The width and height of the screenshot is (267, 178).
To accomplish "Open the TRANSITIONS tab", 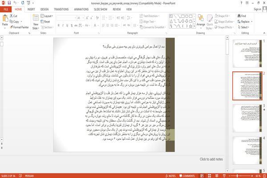I will pos(61,9).
